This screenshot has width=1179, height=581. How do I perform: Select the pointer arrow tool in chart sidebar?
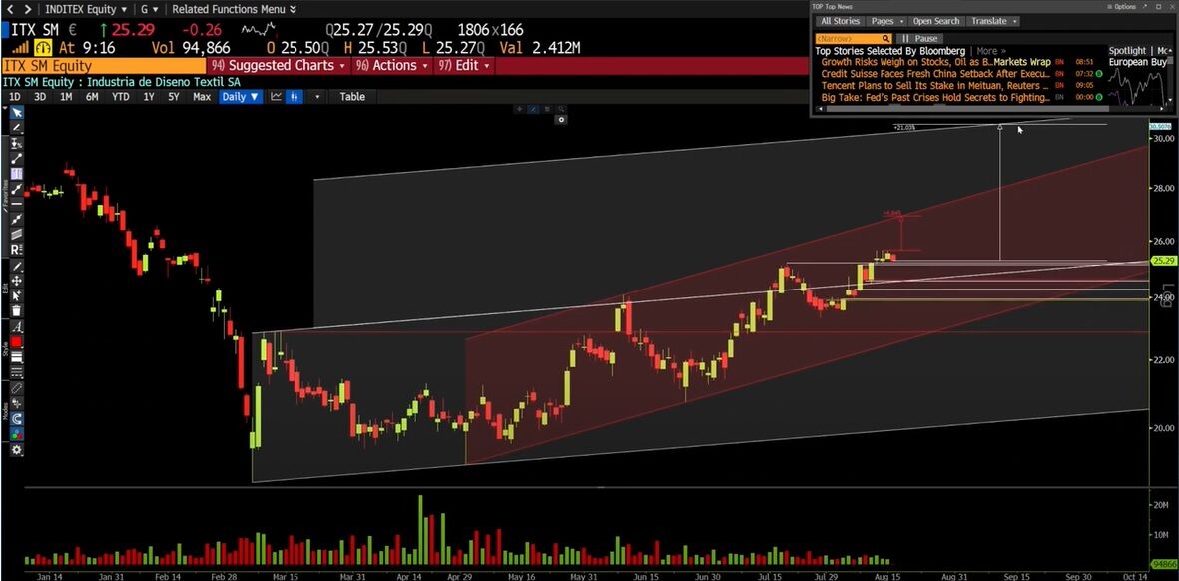tap(17, 113)
